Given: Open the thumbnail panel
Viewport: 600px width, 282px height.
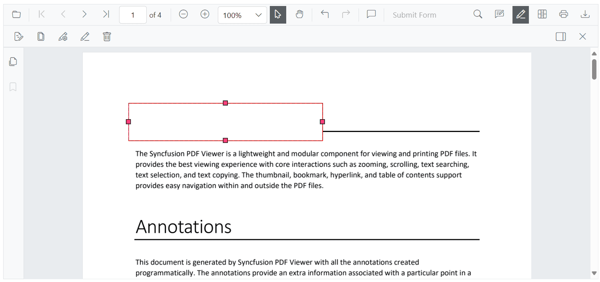Looking at the screenshot, I should (13, 62).
